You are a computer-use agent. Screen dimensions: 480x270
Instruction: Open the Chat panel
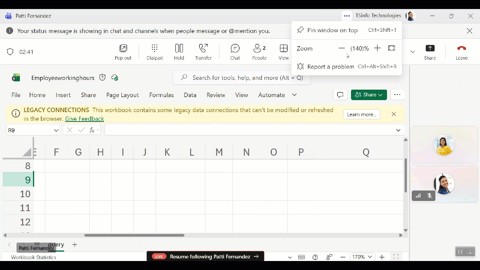235,52
